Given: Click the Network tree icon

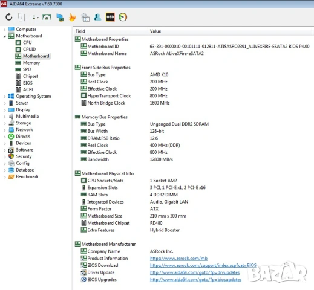Looking at the screenshot, I should [11, 130].
